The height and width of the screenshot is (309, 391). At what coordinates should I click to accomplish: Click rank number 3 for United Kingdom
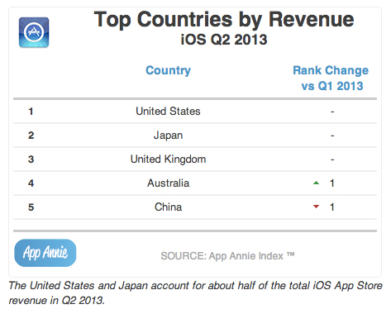pyautogui.click(x=31, y=159)
